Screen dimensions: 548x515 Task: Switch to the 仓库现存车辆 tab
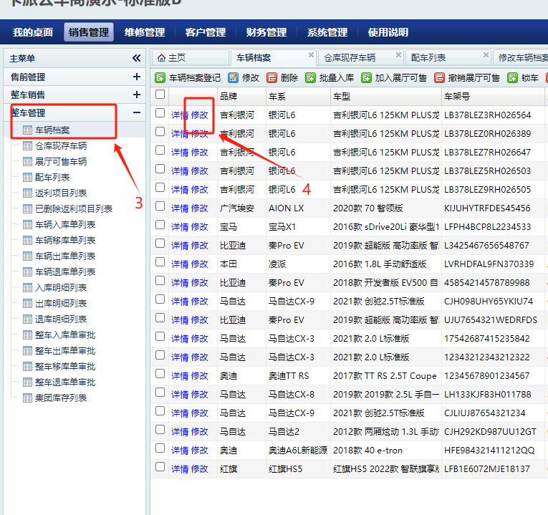tap(350, 57)
